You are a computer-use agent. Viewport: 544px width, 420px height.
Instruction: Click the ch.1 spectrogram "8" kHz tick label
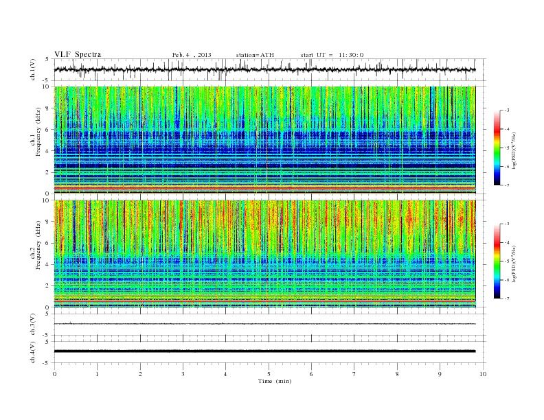point(48,108)
